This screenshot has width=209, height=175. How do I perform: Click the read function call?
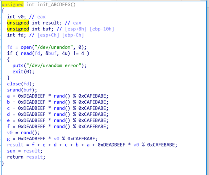tap(26, 54)
